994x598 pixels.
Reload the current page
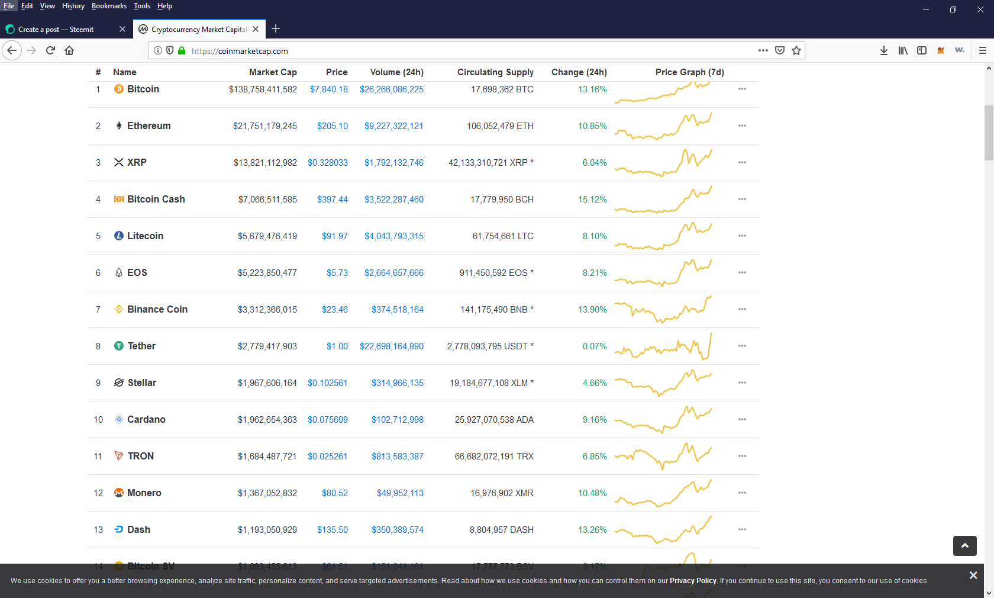51,50
